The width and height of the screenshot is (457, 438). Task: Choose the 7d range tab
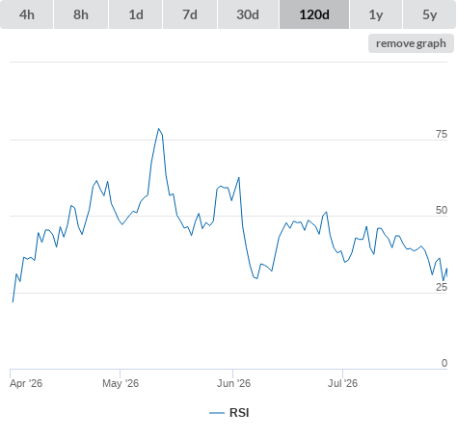(190, 14)
